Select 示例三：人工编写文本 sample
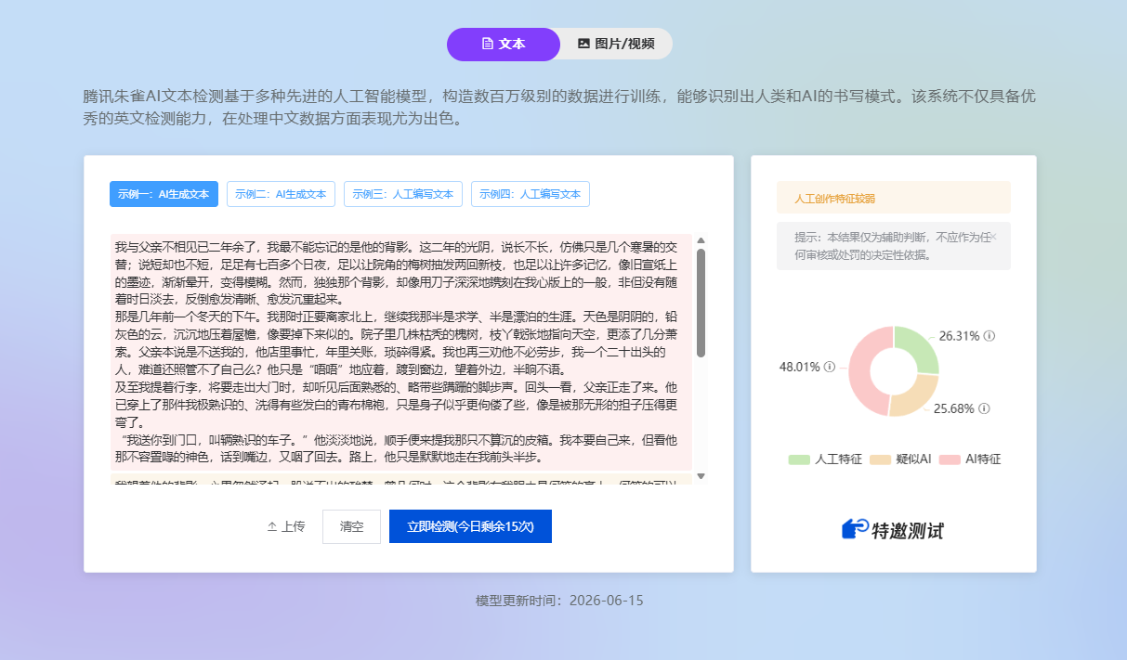Viewport: 1127px width, 660px height. pos(402,194)
